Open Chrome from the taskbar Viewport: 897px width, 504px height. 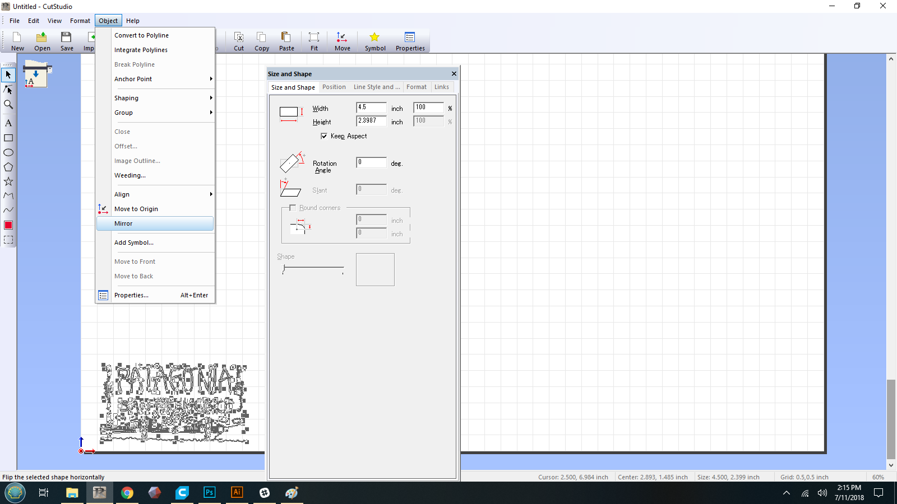click(x=127, y=493)
